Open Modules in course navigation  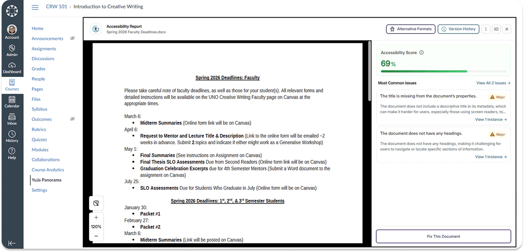tap(40, 150)
